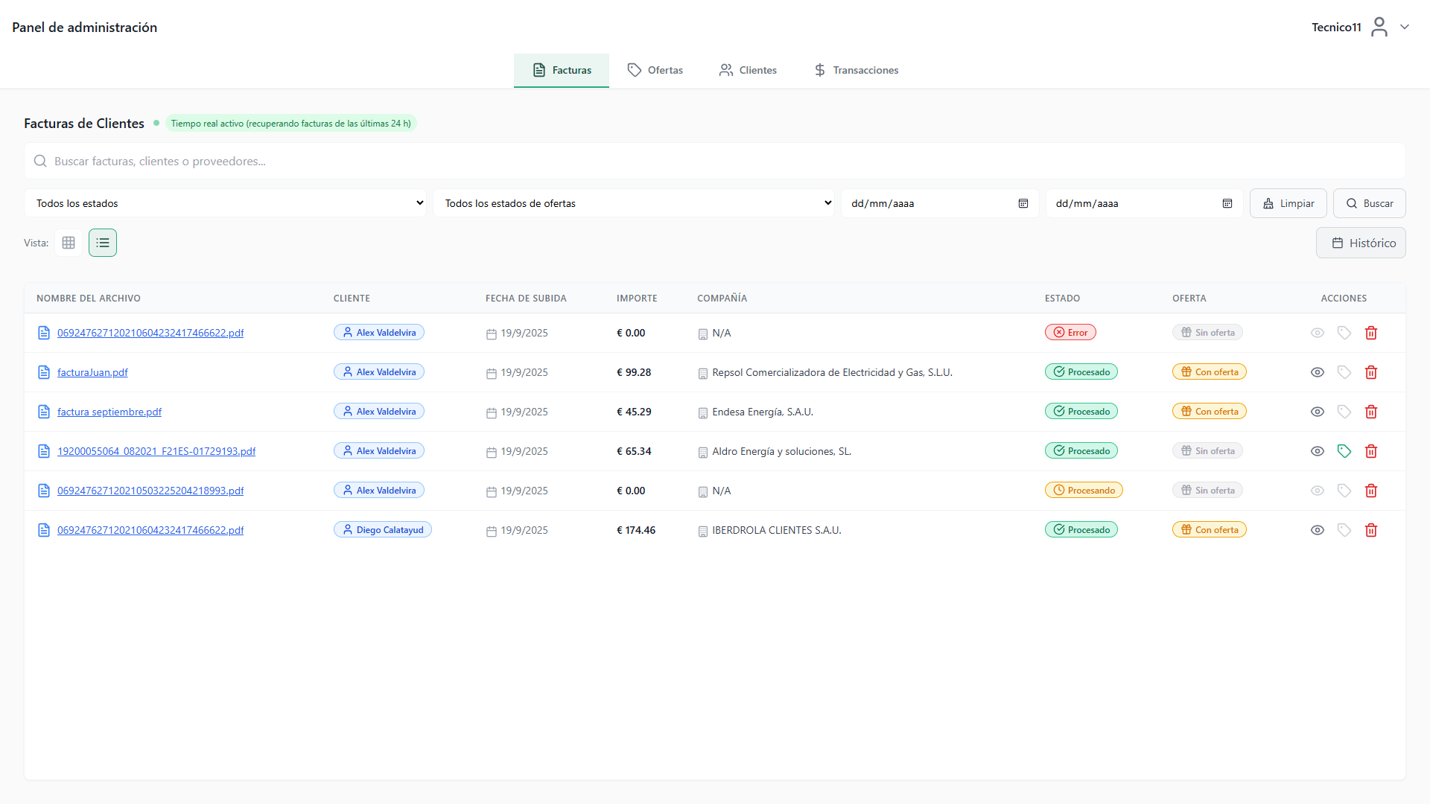The width and height of the screenshot is (1430, 804).
Task: Click the Buscar button
Action: pyautogui.click(x=1370, y=203)
